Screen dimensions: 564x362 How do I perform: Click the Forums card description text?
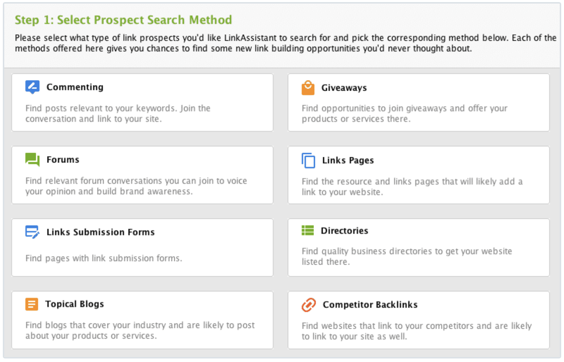[x=136, y=186]
